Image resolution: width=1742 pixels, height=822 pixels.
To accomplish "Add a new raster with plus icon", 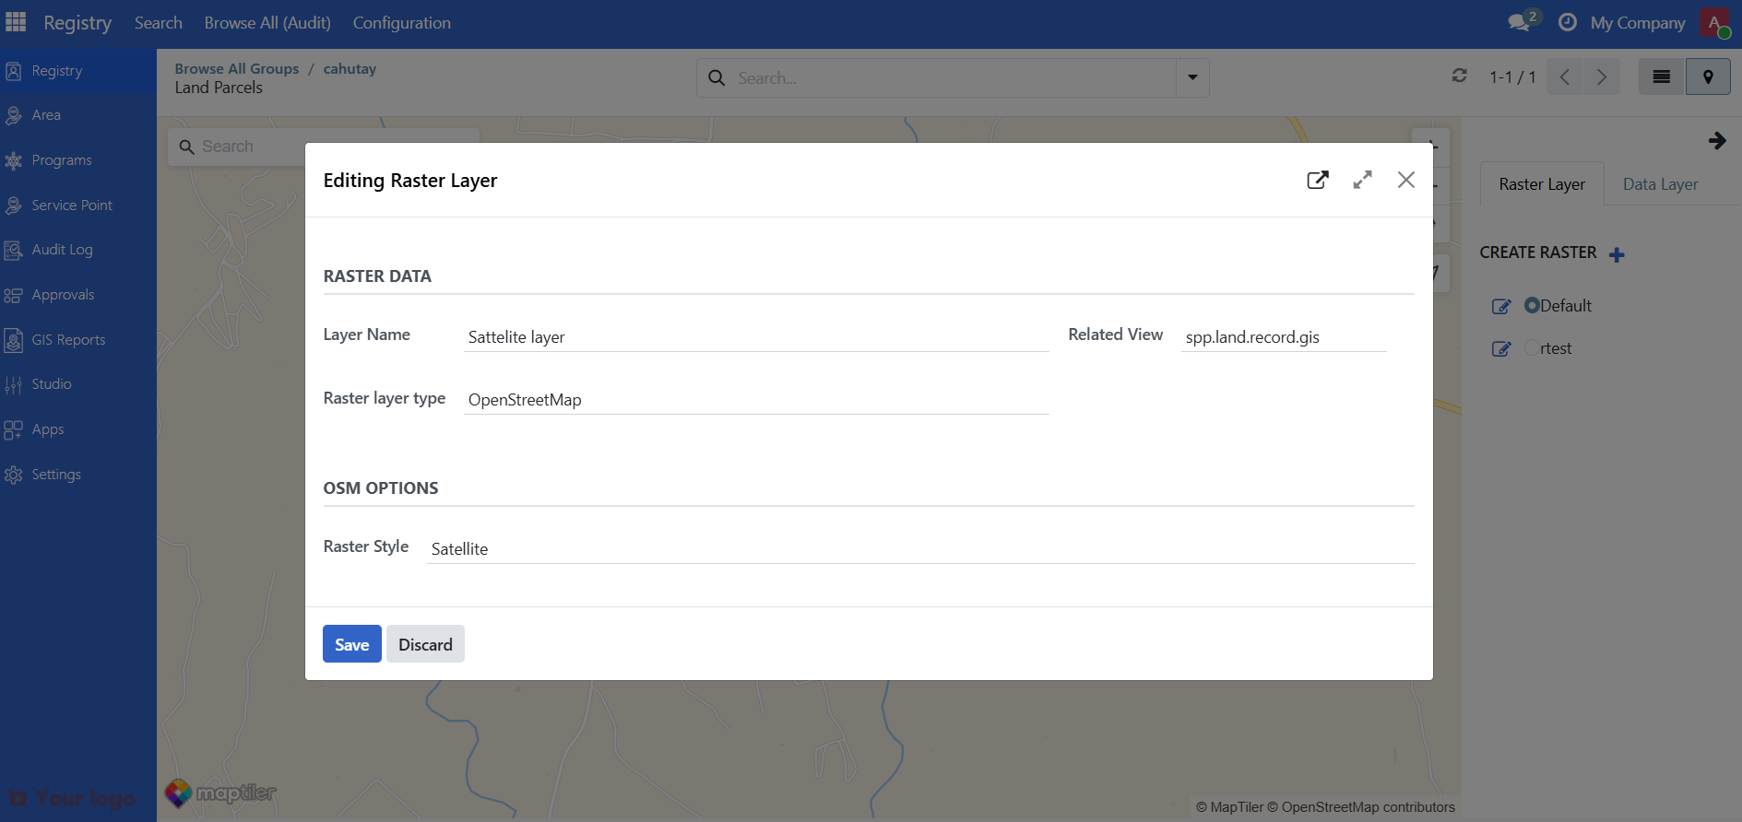I will 1617,254.
